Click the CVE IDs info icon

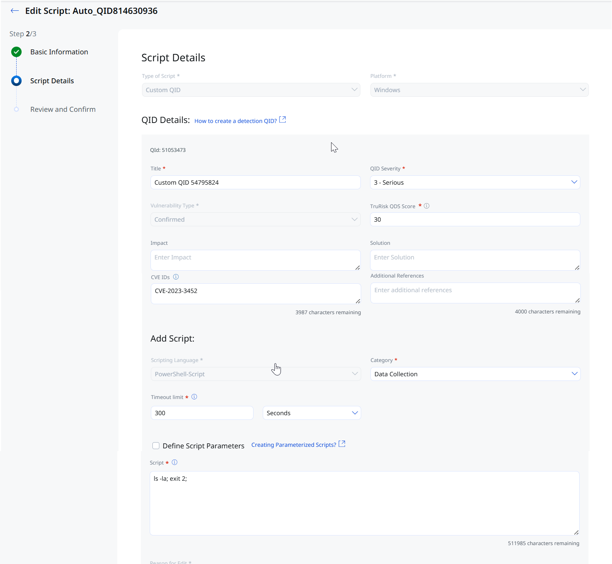tap(176, 277)
